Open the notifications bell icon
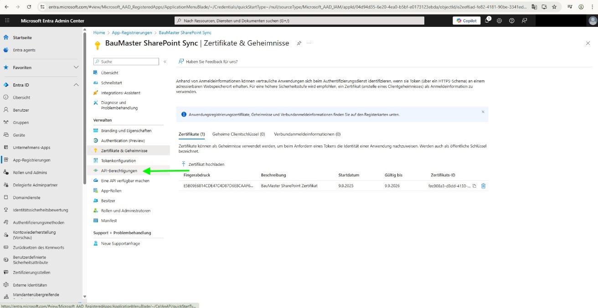Image resolution: width=598 pixels, height=308 pixels. [487, 21]
